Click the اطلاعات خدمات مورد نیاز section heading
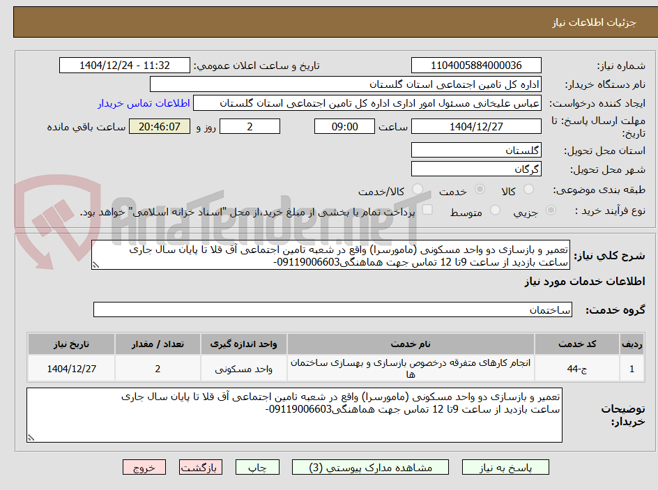This screenshot has height=490, width=658. (585, 282)
